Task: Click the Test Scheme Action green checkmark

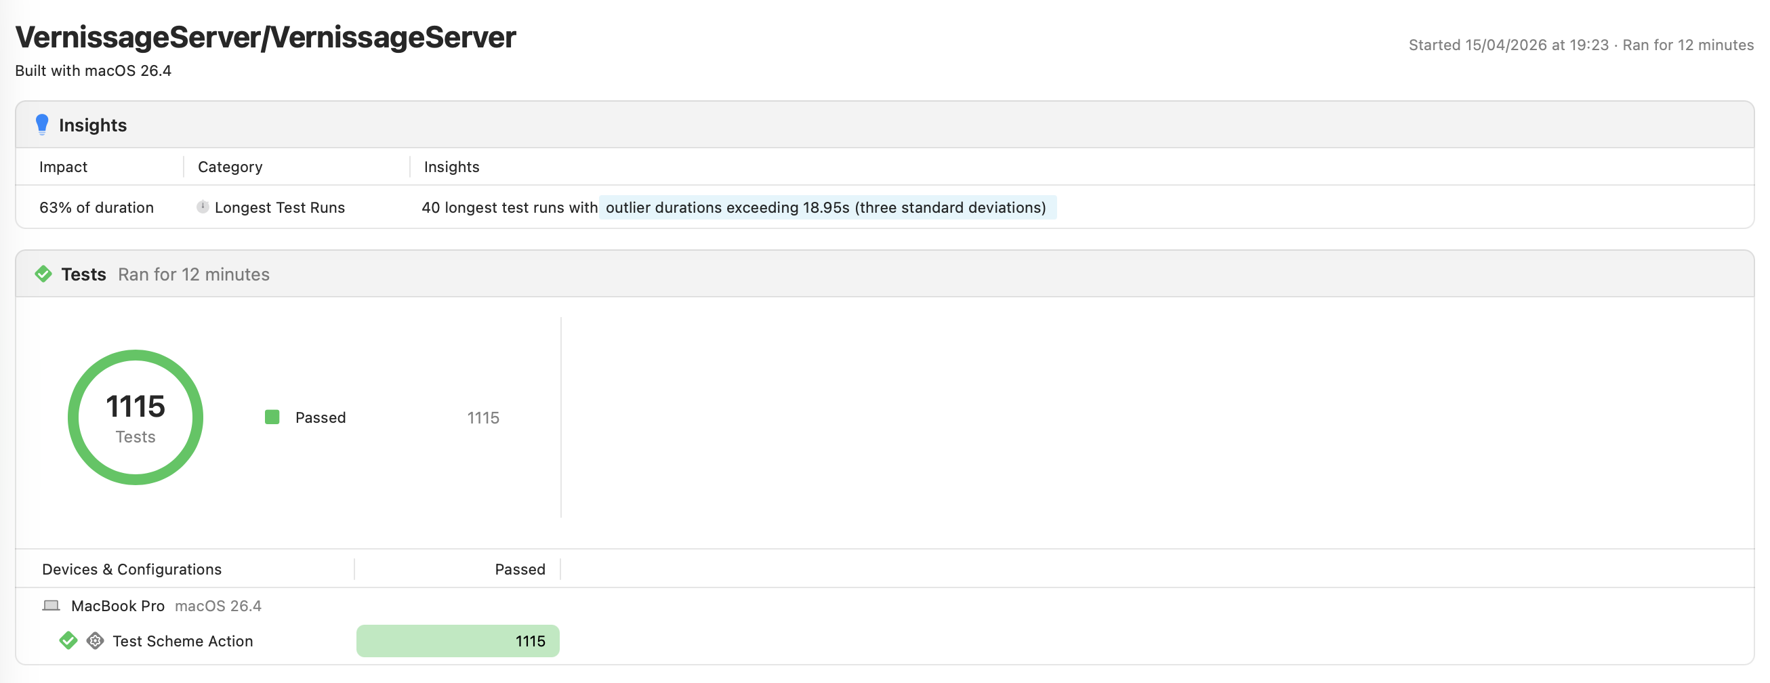Action: pyautogui.click(x=68, y=640)
